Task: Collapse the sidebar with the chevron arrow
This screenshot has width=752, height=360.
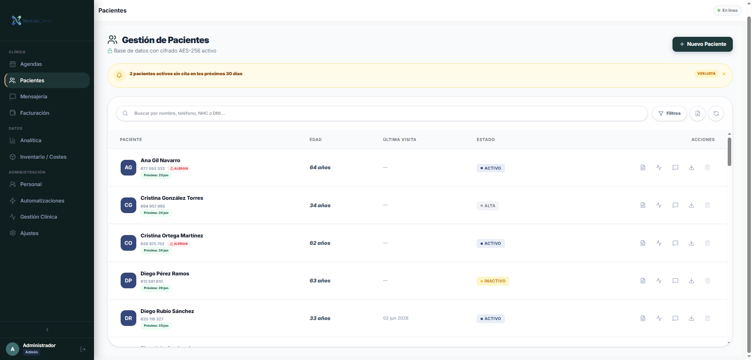Action: click(x=47, y=330)
